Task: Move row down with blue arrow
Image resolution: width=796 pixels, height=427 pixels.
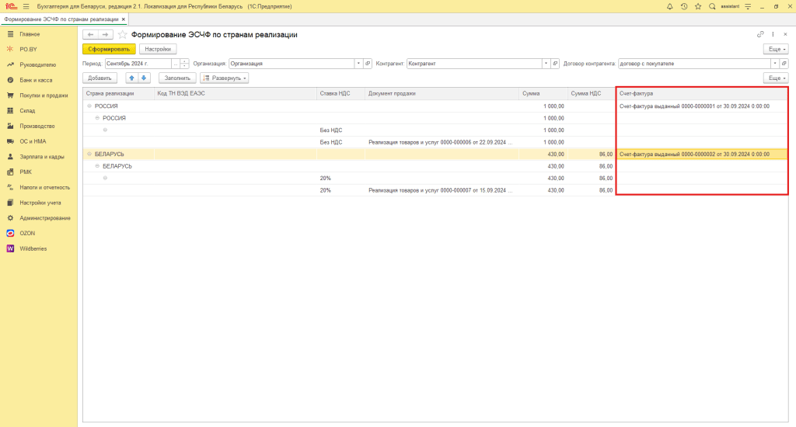Action: tap(144, 78)
